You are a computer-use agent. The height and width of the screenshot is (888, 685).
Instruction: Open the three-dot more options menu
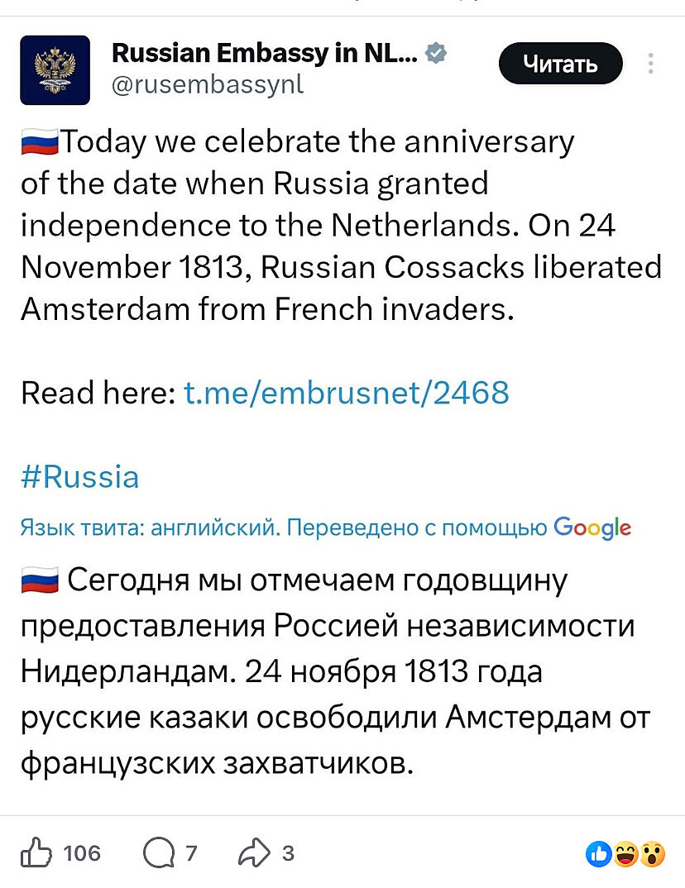651,64
